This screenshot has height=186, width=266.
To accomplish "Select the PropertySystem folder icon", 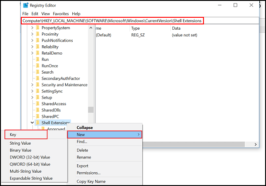I will point(38,28).
